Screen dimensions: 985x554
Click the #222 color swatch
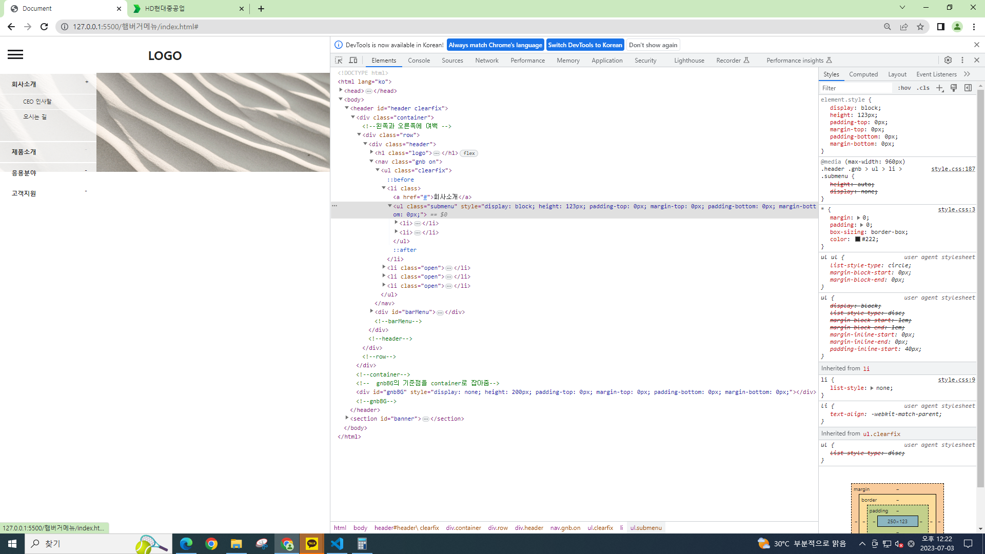pos(857,239)
